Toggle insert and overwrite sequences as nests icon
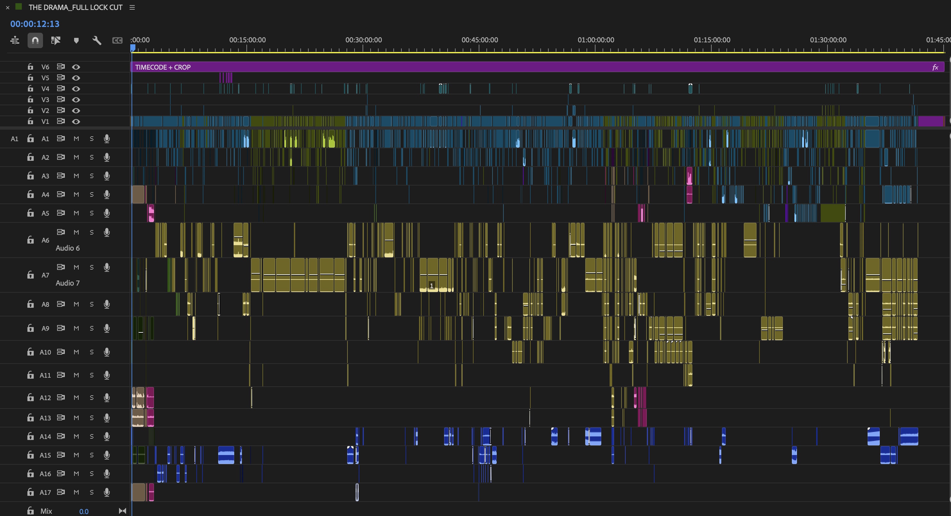The width and height of the screenshot is (951, 516). (15, 41)
